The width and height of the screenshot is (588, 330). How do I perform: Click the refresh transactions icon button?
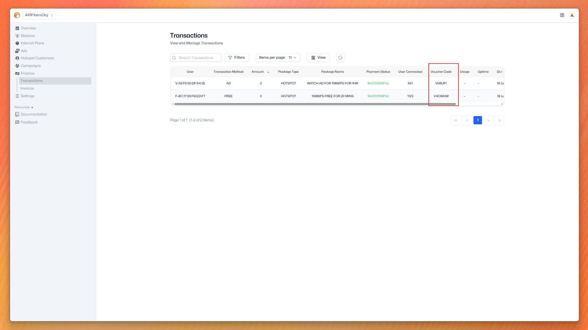pos(340,58)
